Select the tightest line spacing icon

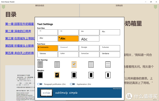pyautogui.click(x=40, y=65)
